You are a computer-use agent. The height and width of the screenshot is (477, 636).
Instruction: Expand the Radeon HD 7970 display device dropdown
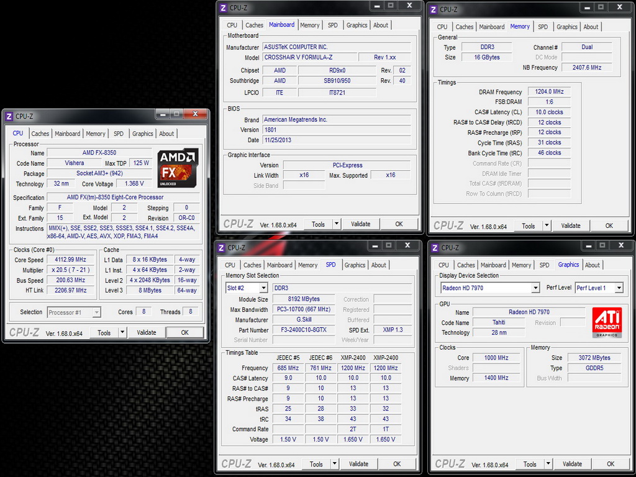click(535, 288)
